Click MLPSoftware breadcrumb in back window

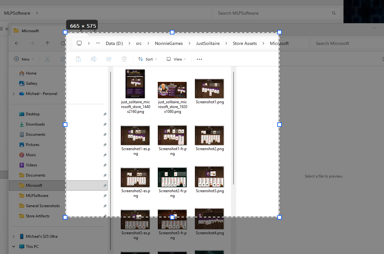click(x=17, y=13)
